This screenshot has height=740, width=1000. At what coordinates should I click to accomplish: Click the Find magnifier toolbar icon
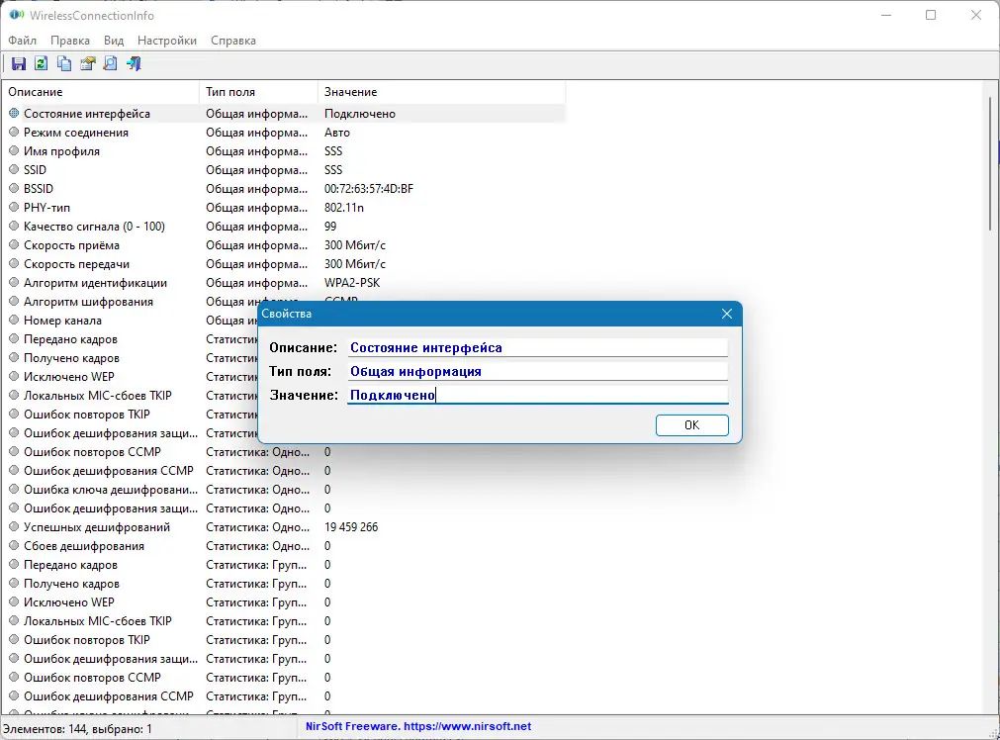pos(111,63)
